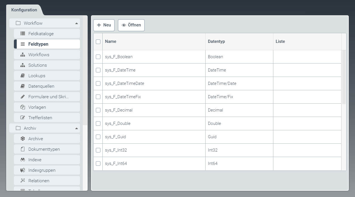
Task: Click the Vorlagen copy icon
Action: [x=23, y=107]
